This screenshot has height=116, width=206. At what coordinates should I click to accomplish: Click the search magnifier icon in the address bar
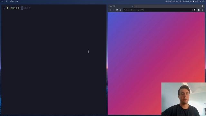125,10
